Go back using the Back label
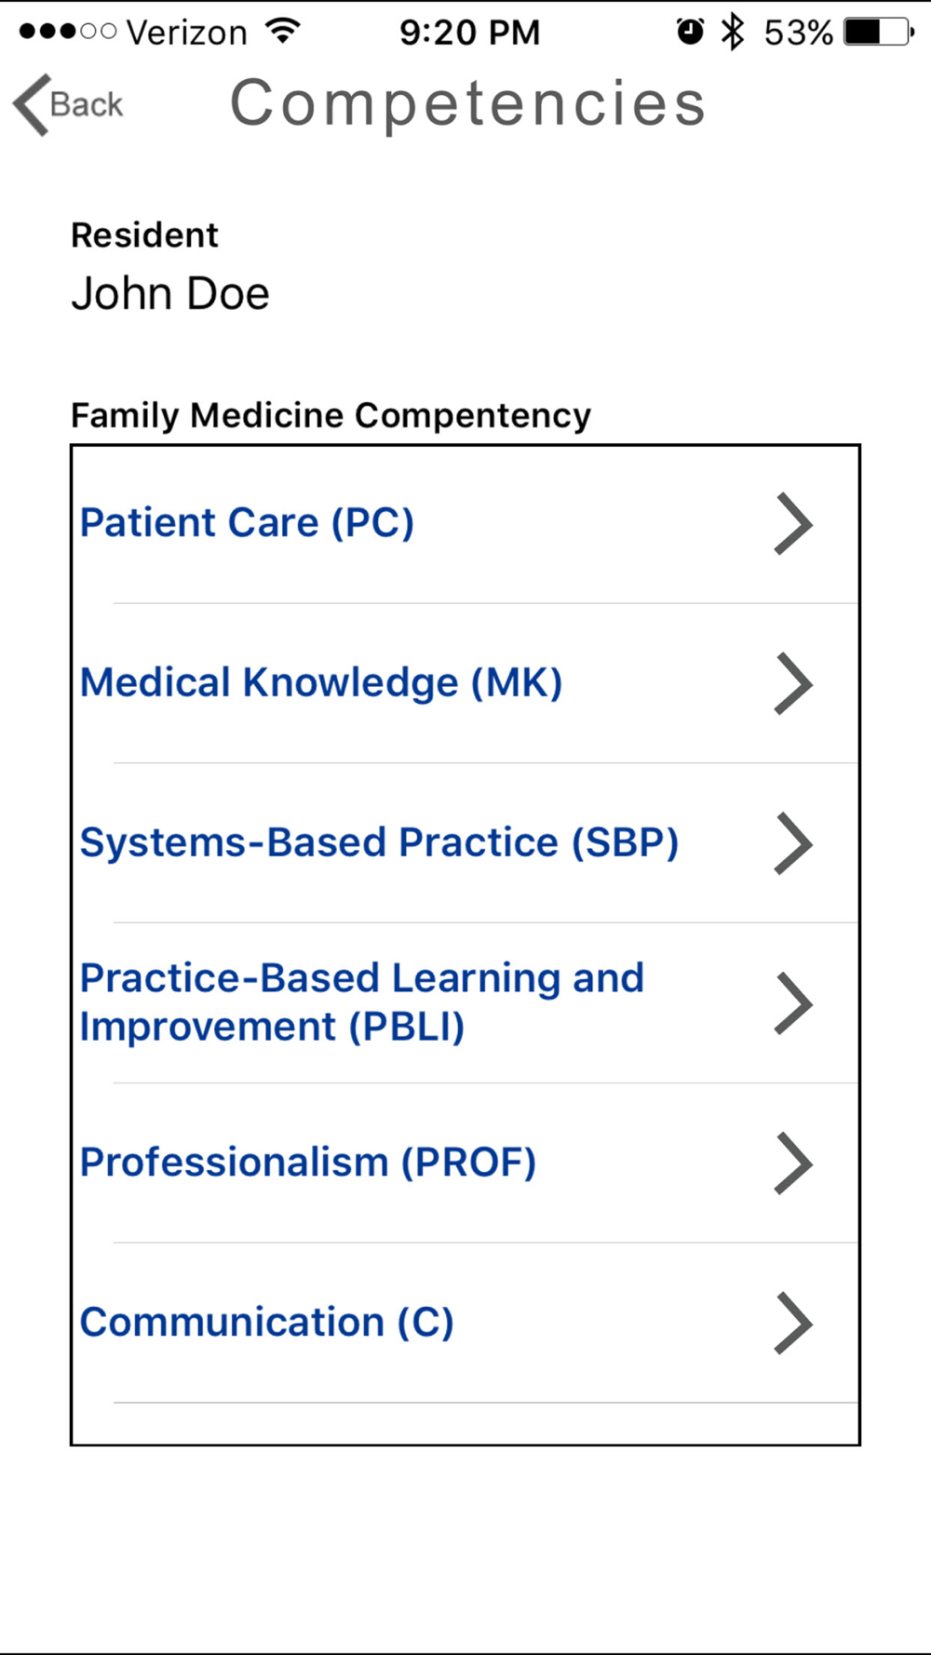Screen dimensions: 931x1655 (x=87, y=105)
